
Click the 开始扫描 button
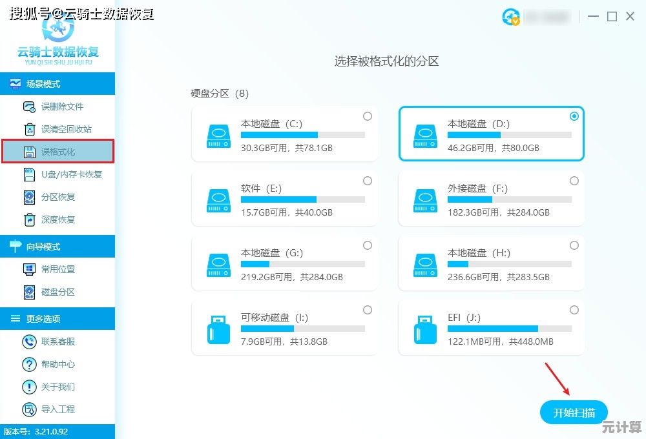click(574, 413)
